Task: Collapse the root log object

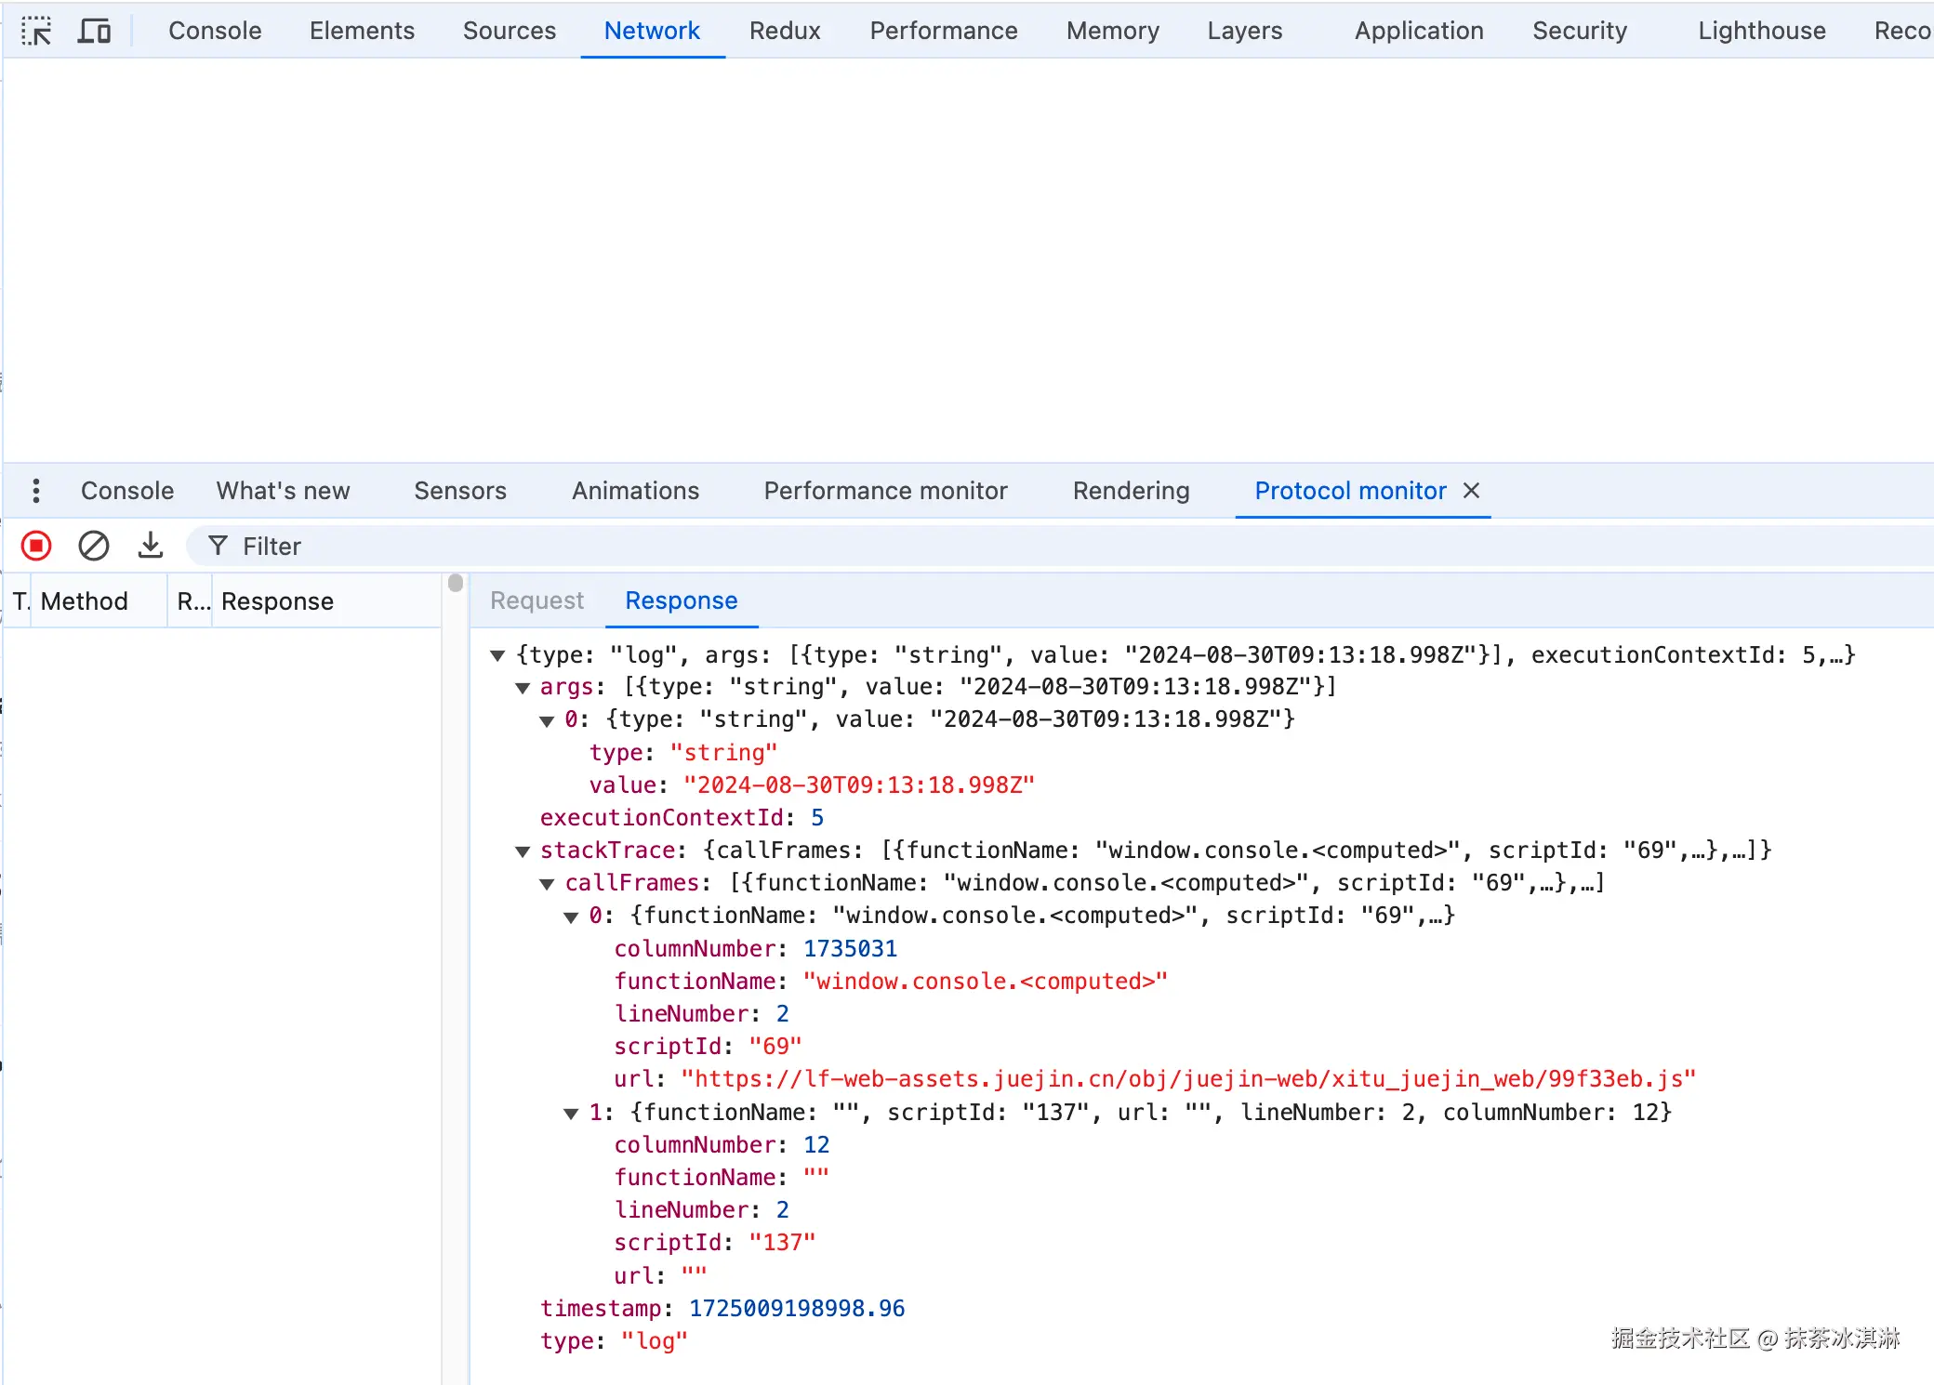Action: 498,656
